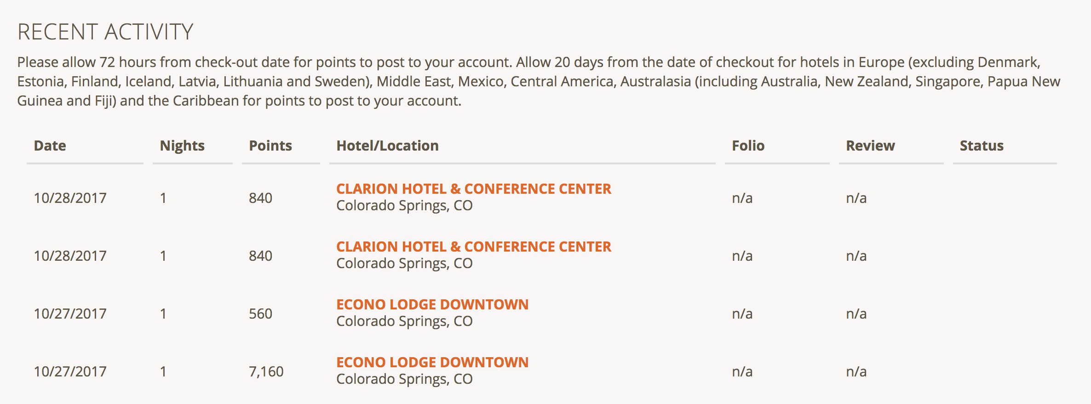The height and width of the screenshot is (404, 1091).
Task: Select the date in the 560-point row
Action: coord(70,314)
